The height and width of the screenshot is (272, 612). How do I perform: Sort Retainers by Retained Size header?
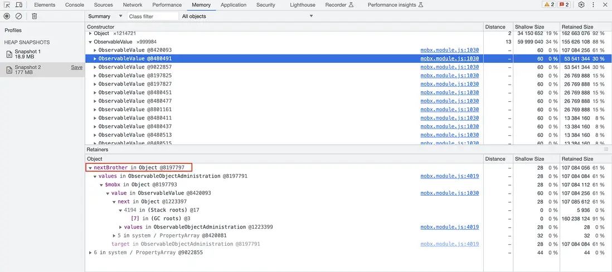[586, 159]
